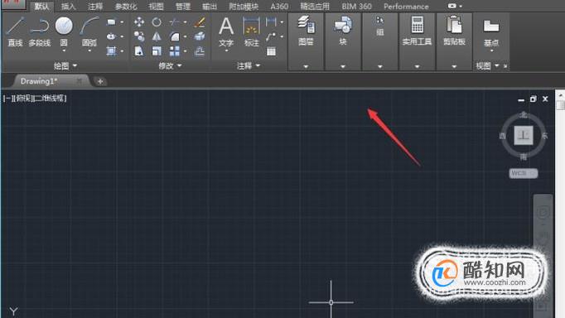The image size is (565, 318).
Task: Select the 直线 line tool
Action: coord(15,31)
